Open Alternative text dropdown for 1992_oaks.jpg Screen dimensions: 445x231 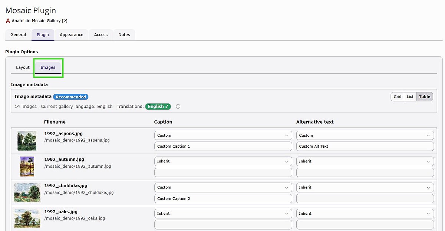pos(365,214)
